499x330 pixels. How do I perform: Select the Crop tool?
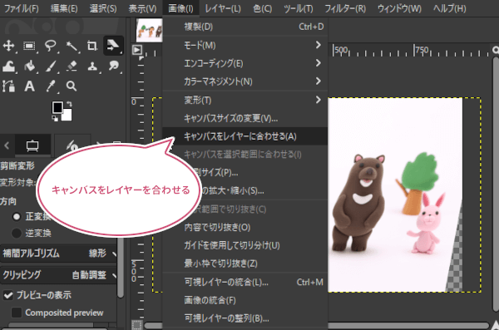pos(92,46)
